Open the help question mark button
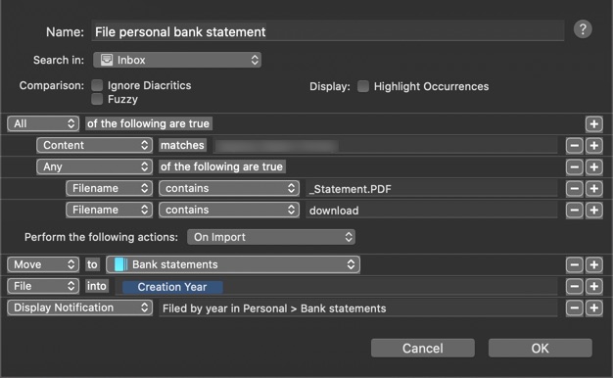The width and height of the screenshot is (613, 378). point(583,29)
